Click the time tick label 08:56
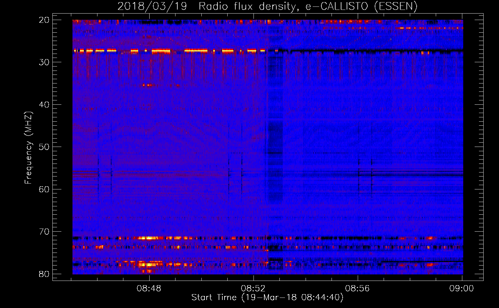 tap(357, 289)
